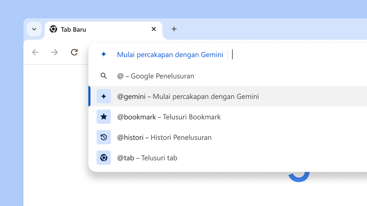Viewport: 367px width, 206px height.
Task: Select the @tab Telusuri tab suggestion
Action: (229, 158)
